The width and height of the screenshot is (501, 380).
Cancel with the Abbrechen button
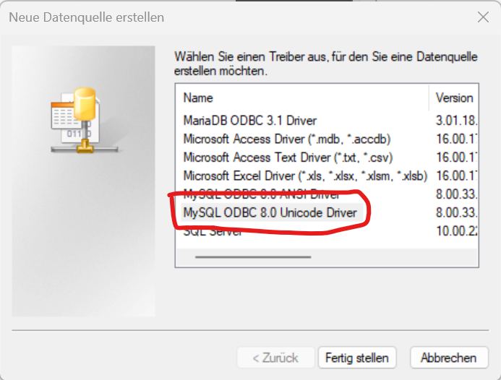click(449, 358)
